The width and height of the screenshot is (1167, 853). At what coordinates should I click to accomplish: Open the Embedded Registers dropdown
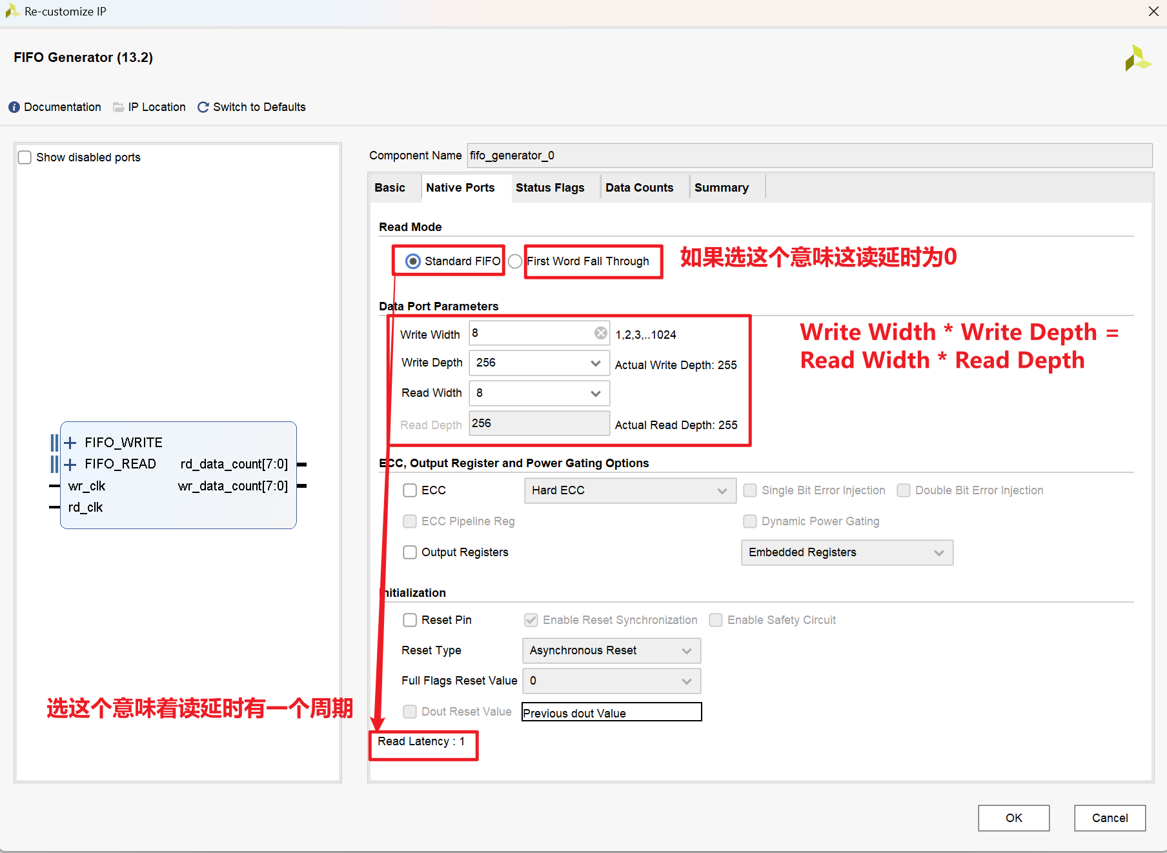pos(847,553)
